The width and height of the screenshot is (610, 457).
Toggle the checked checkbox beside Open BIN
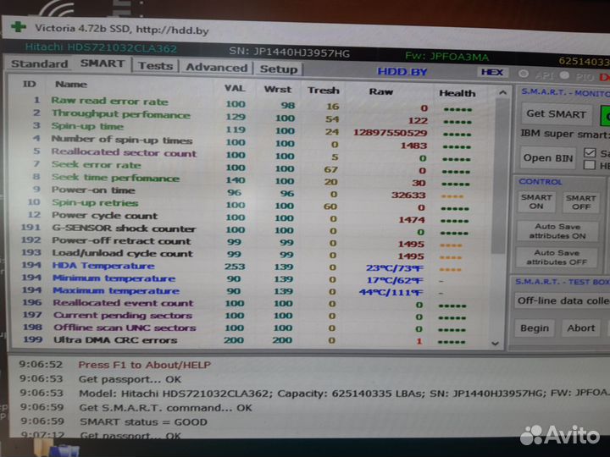(x=590, y=152)
